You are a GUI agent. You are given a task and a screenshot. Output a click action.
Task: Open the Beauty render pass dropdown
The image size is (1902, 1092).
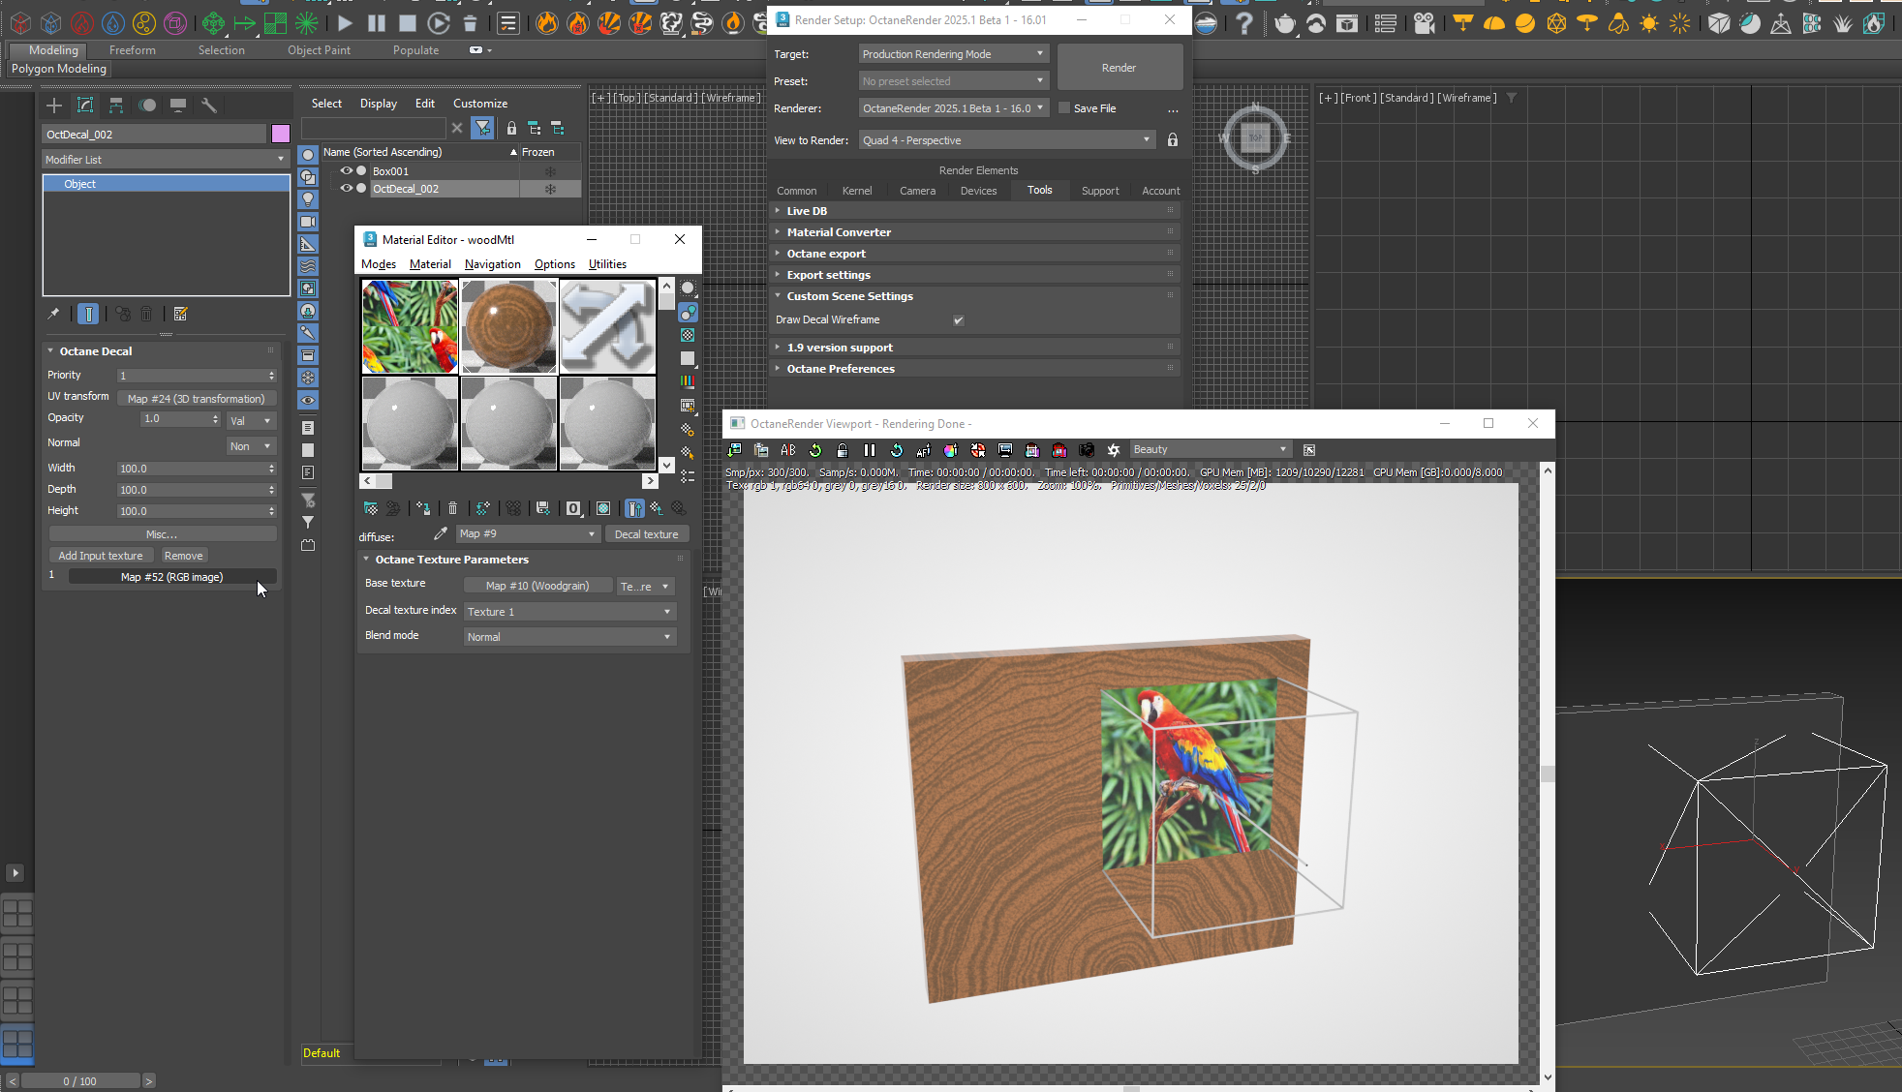1211,449
